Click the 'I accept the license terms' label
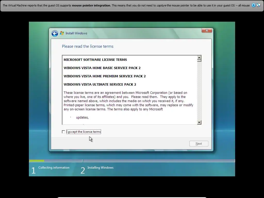 (x=84, y=132)
